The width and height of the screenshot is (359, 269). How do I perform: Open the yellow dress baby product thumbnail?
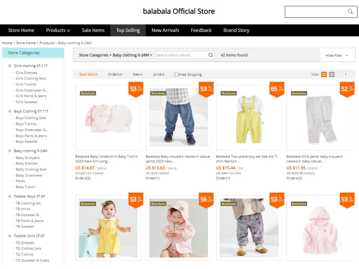[108, 228]
